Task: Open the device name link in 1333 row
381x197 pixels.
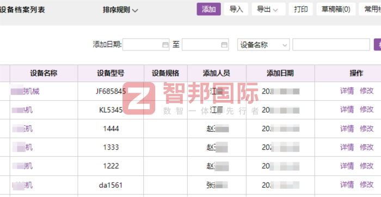Action: tap(22, 147)
